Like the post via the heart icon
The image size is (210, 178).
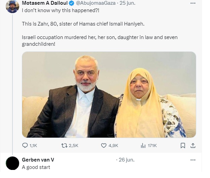[104, 145]
